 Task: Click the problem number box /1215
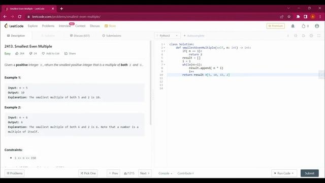point(129,173)
